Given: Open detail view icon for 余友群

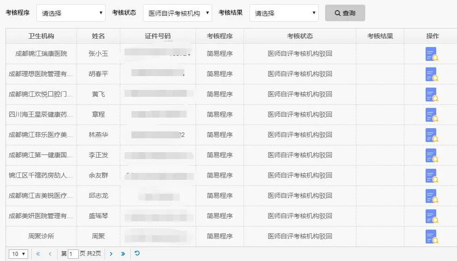Looking at the screenshot, I should coord(432,176).
